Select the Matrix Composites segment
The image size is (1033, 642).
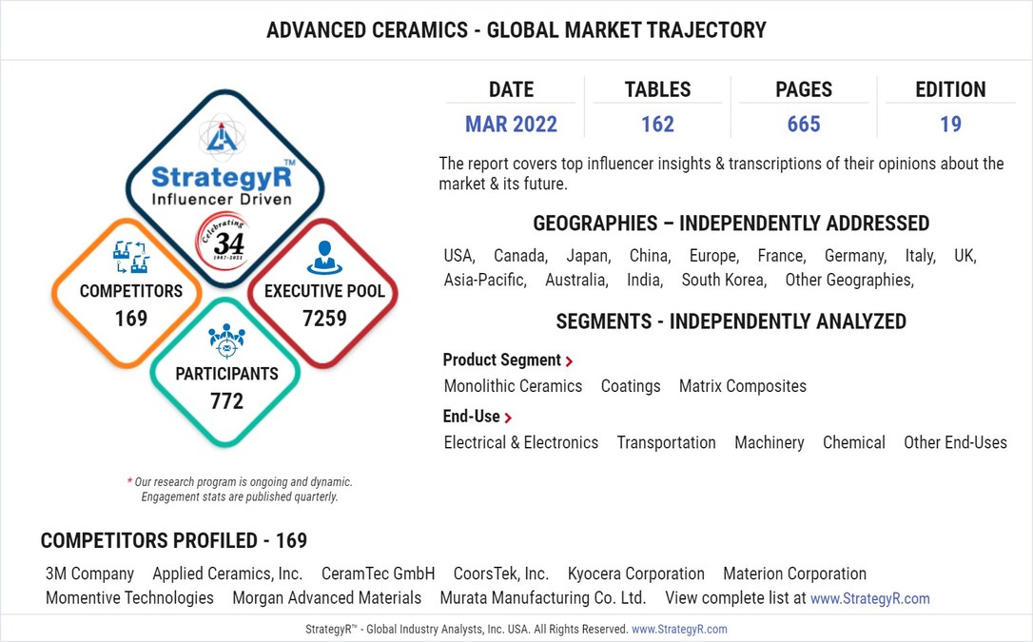(743, 386)
